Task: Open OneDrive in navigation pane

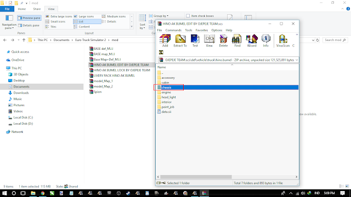Action: coord(15,60)
